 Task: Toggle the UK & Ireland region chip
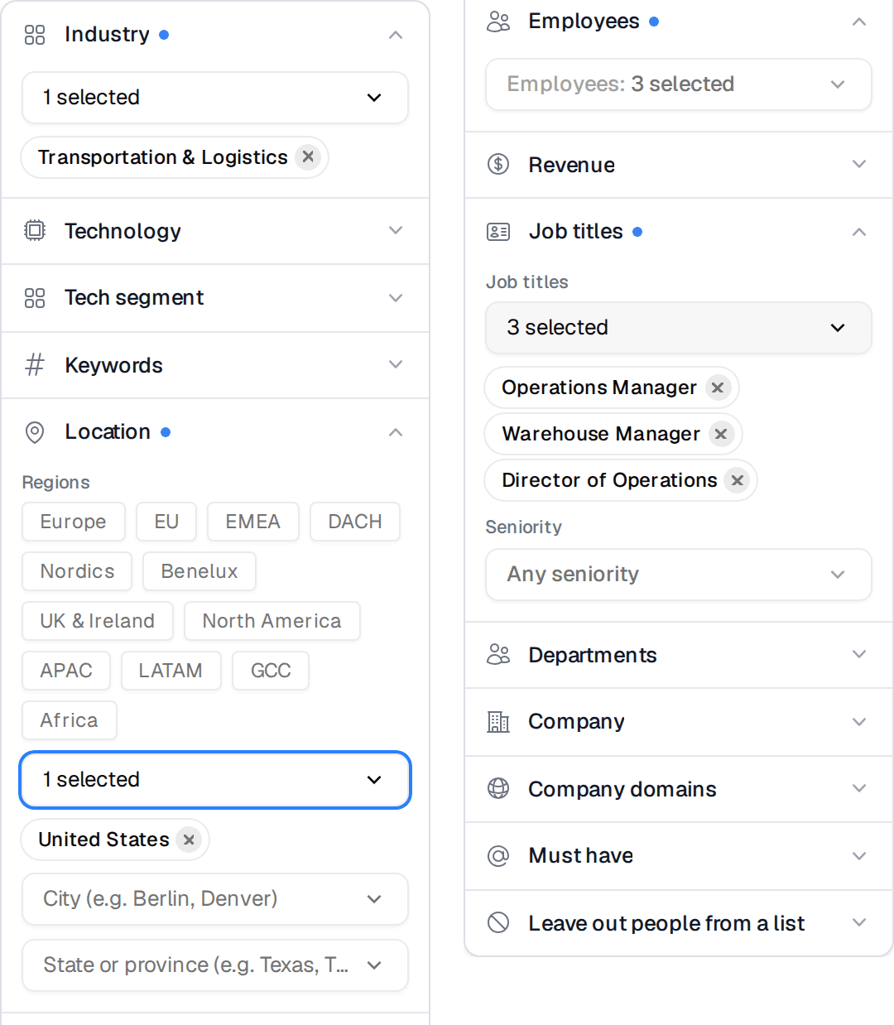click(98, 621)
